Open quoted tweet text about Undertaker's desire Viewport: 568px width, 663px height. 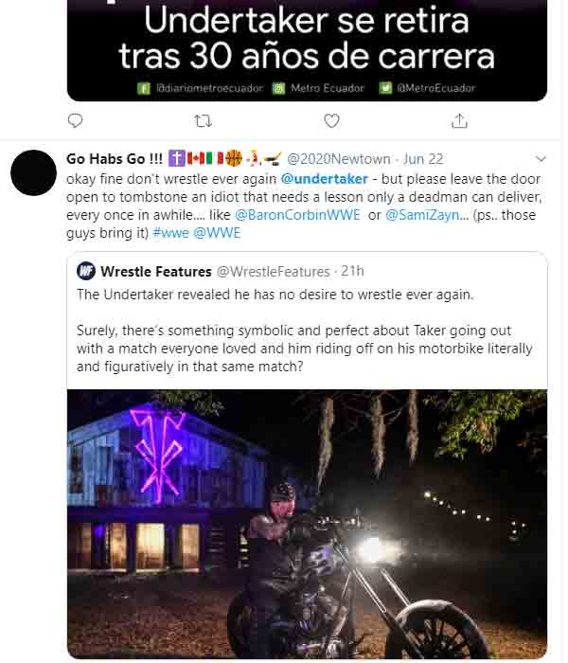pos(275,295)
